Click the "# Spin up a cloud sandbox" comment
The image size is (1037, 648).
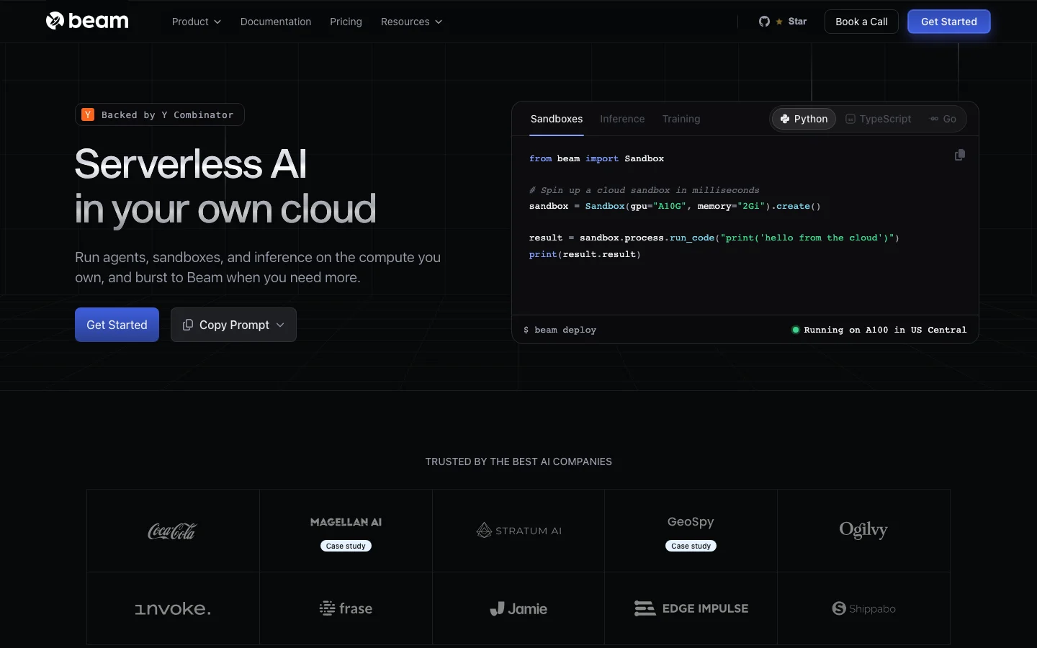click(644, 190)
